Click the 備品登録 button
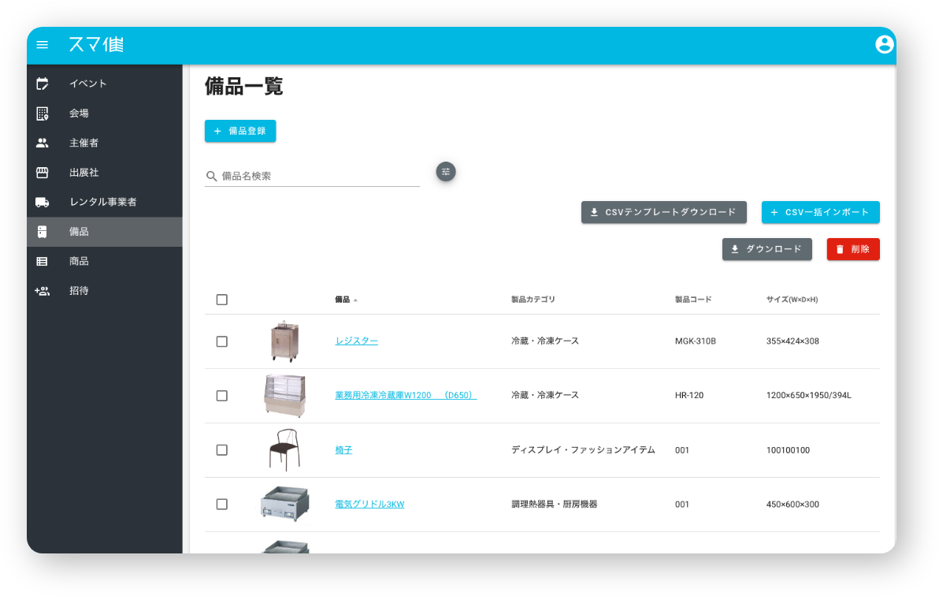Image resolution: width=939 pixels, height=596 pixels. pos(240,131)
